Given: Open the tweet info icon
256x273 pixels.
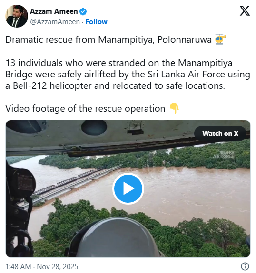Looking at the screenshot, I should click(245, 266).
